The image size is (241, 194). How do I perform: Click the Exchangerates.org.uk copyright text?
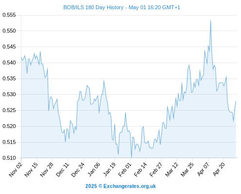[x=121, y=186]
